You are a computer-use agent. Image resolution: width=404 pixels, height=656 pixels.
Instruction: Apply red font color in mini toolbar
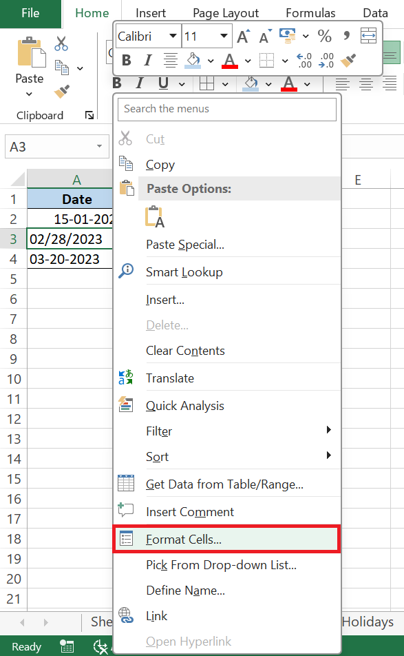click(229, 61)
